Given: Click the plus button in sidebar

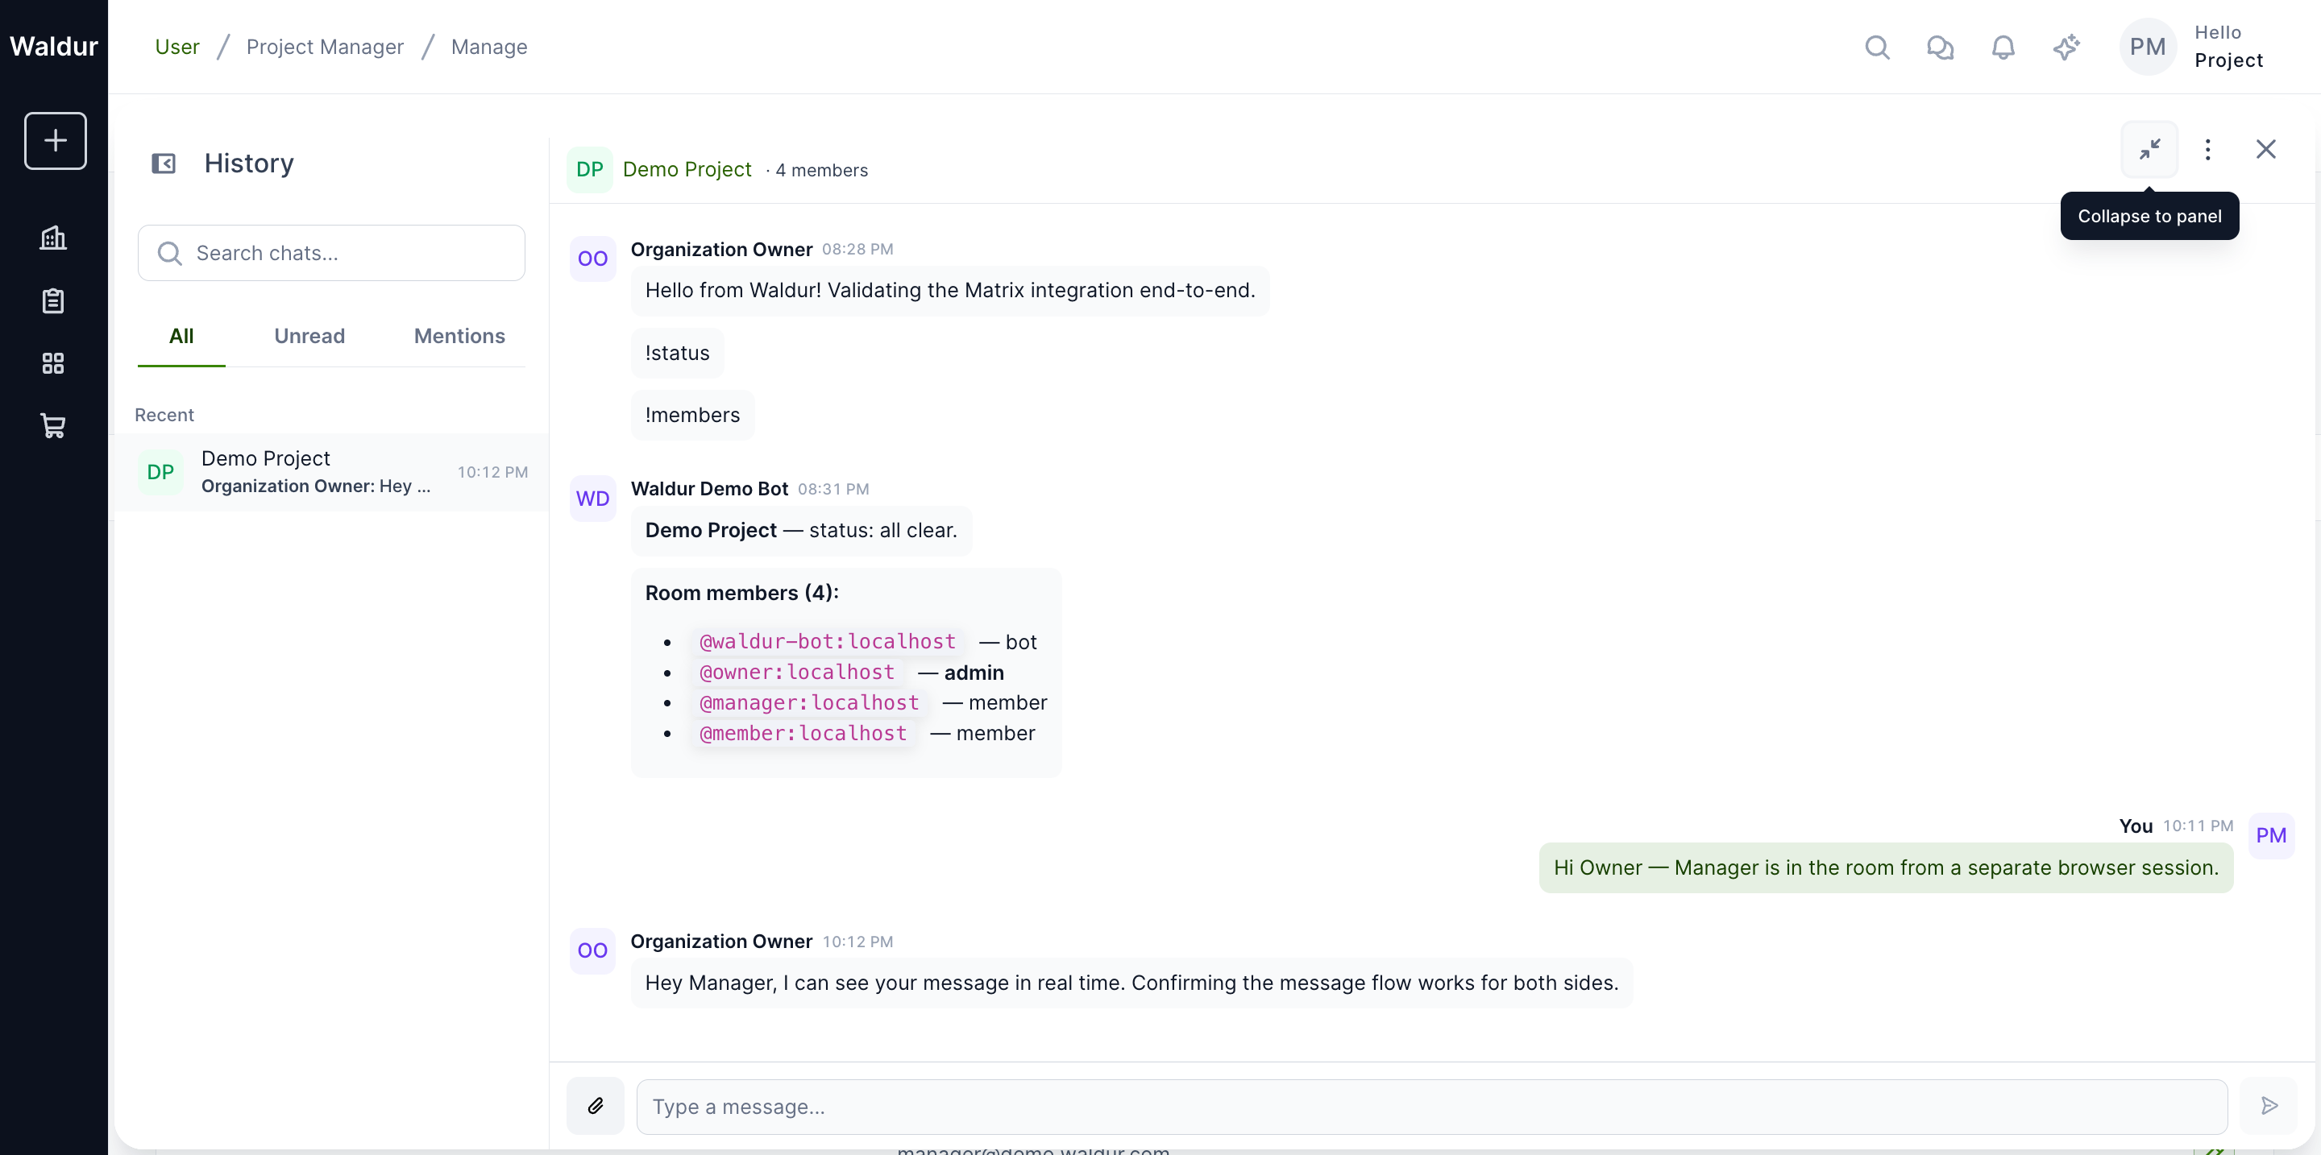Looking at the screenshot, I should (x=55, y=140).
